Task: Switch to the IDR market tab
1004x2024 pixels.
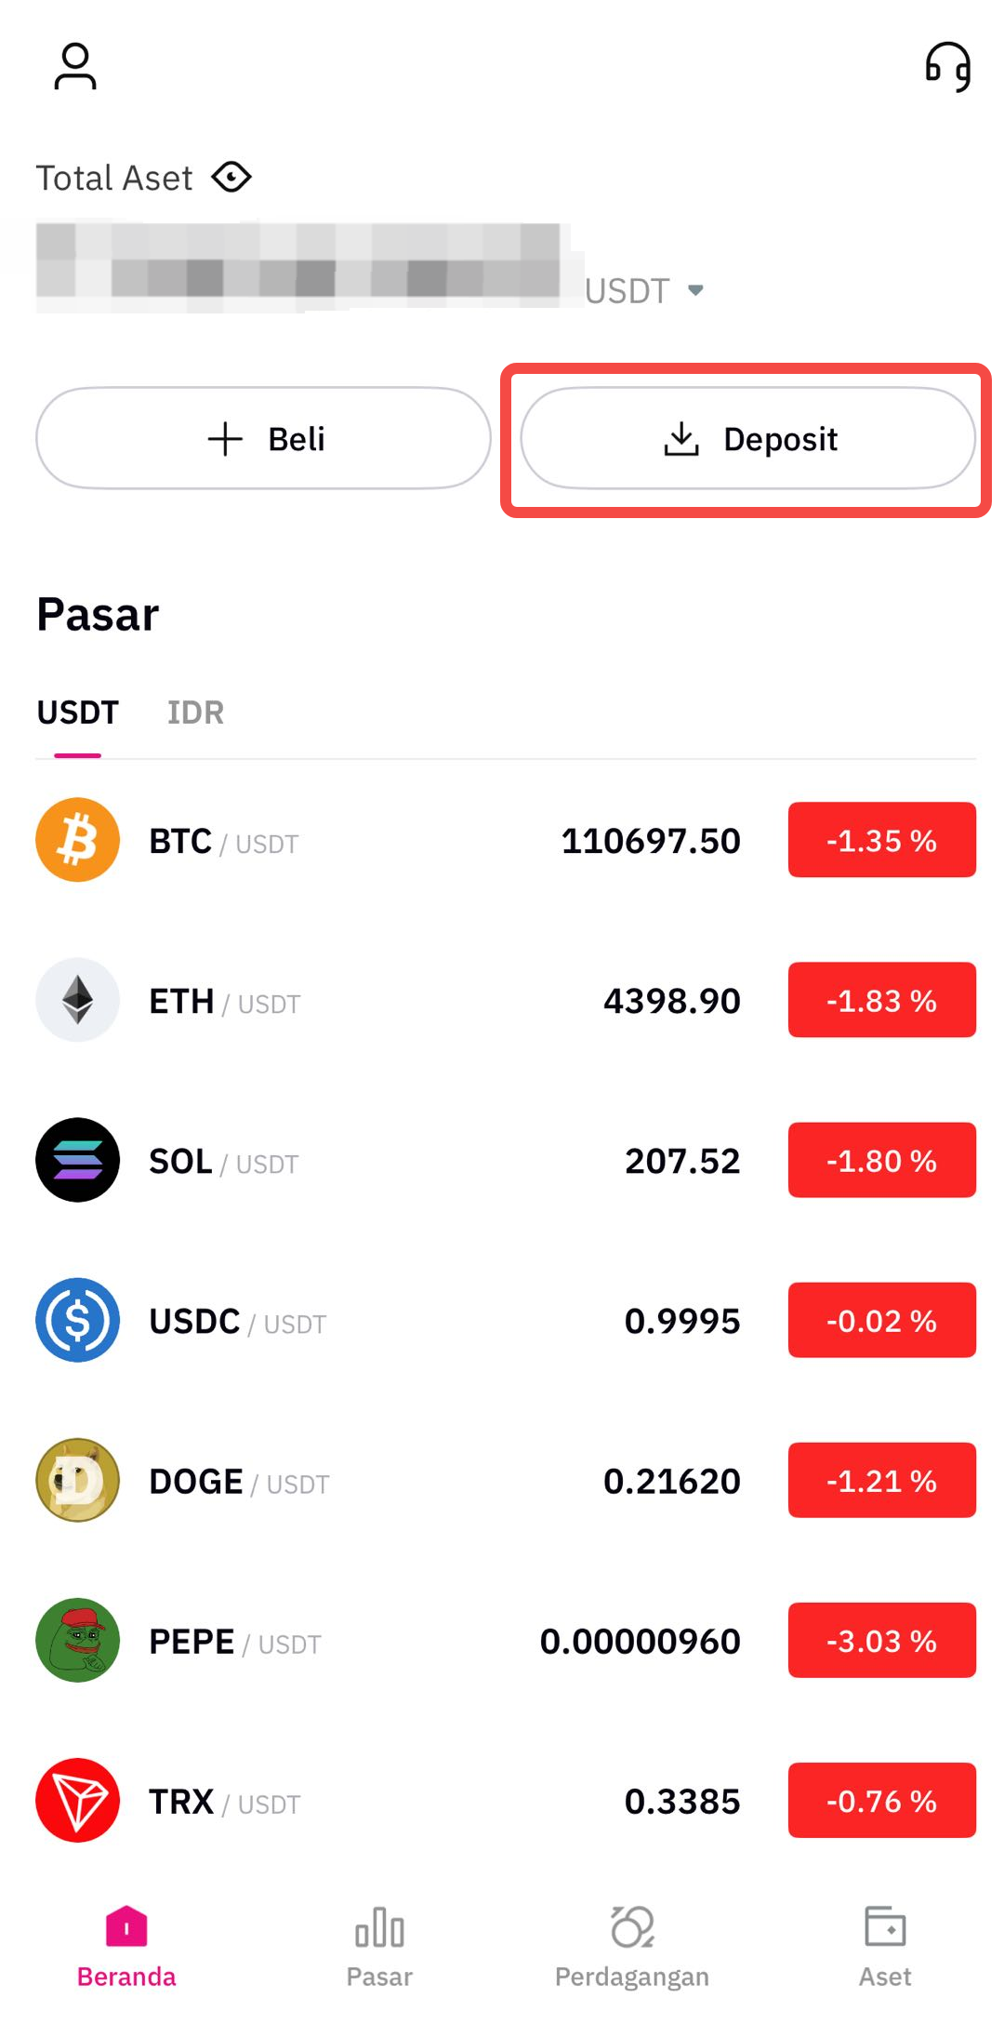Action: click(x=195, y=712)
